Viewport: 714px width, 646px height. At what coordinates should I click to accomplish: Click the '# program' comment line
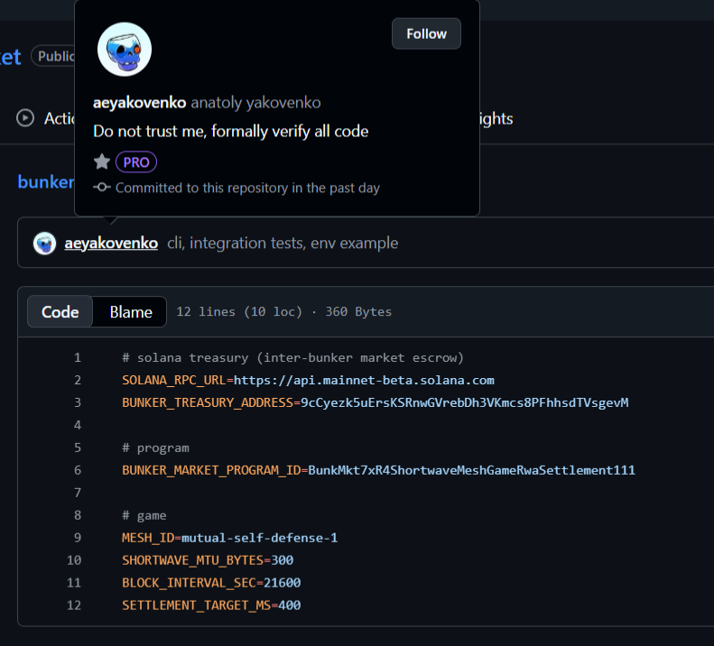[155, 448]
